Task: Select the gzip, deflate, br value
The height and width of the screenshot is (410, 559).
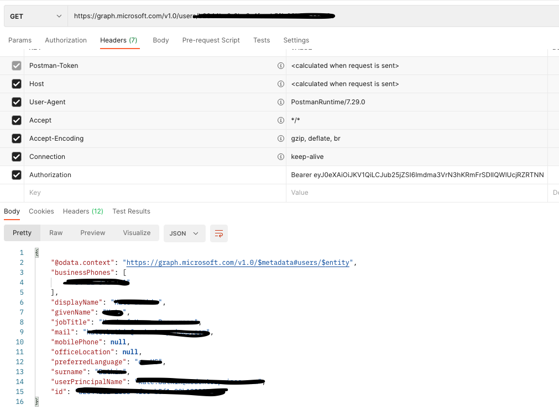Action: 316,139
